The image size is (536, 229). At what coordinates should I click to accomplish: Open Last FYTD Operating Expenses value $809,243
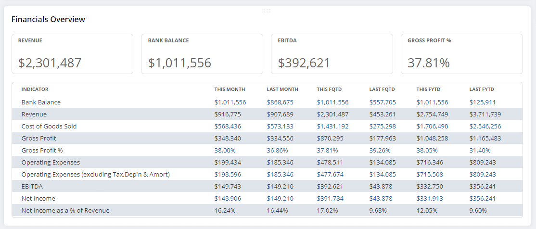point(483,163)
